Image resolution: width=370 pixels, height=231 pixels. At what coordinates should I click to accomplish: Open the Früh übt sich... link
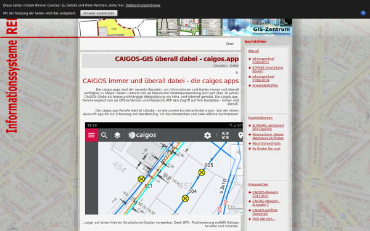(263, 219)
